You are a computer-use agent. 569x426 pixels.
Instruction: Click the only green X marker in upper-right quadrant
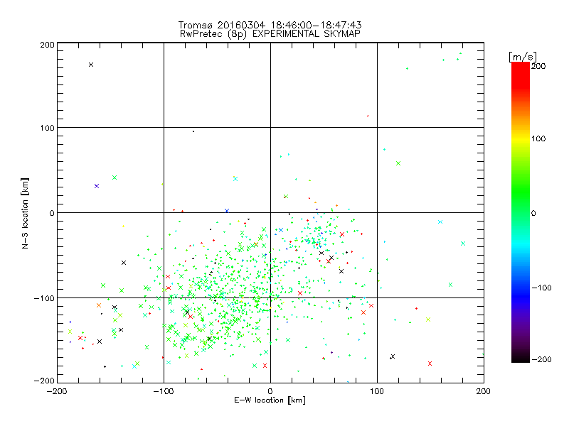[x=398, y=163]
